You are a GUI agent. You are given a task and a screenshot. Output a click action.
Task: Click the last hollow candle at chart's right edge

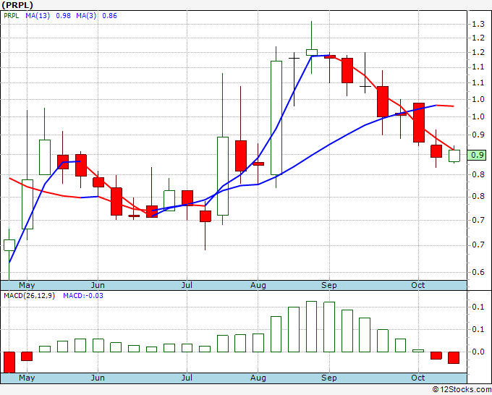coord(454,156)
